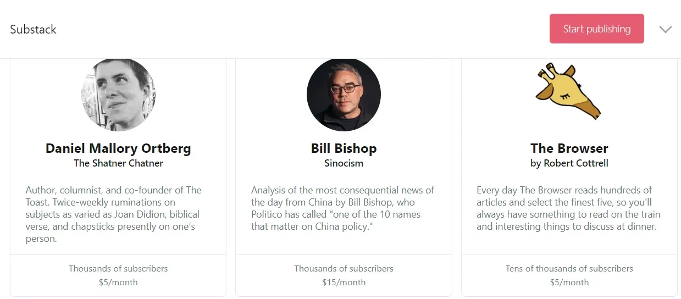Click The Browser's $5/month price
Screen dimensions: 681x299
point(569,283)
